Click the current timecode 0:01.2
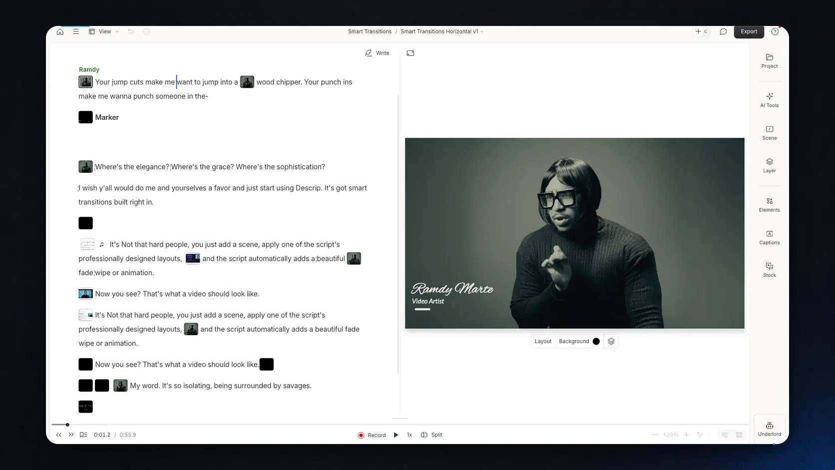The width and height of the screenshot is (835, 470). [102, 435]
